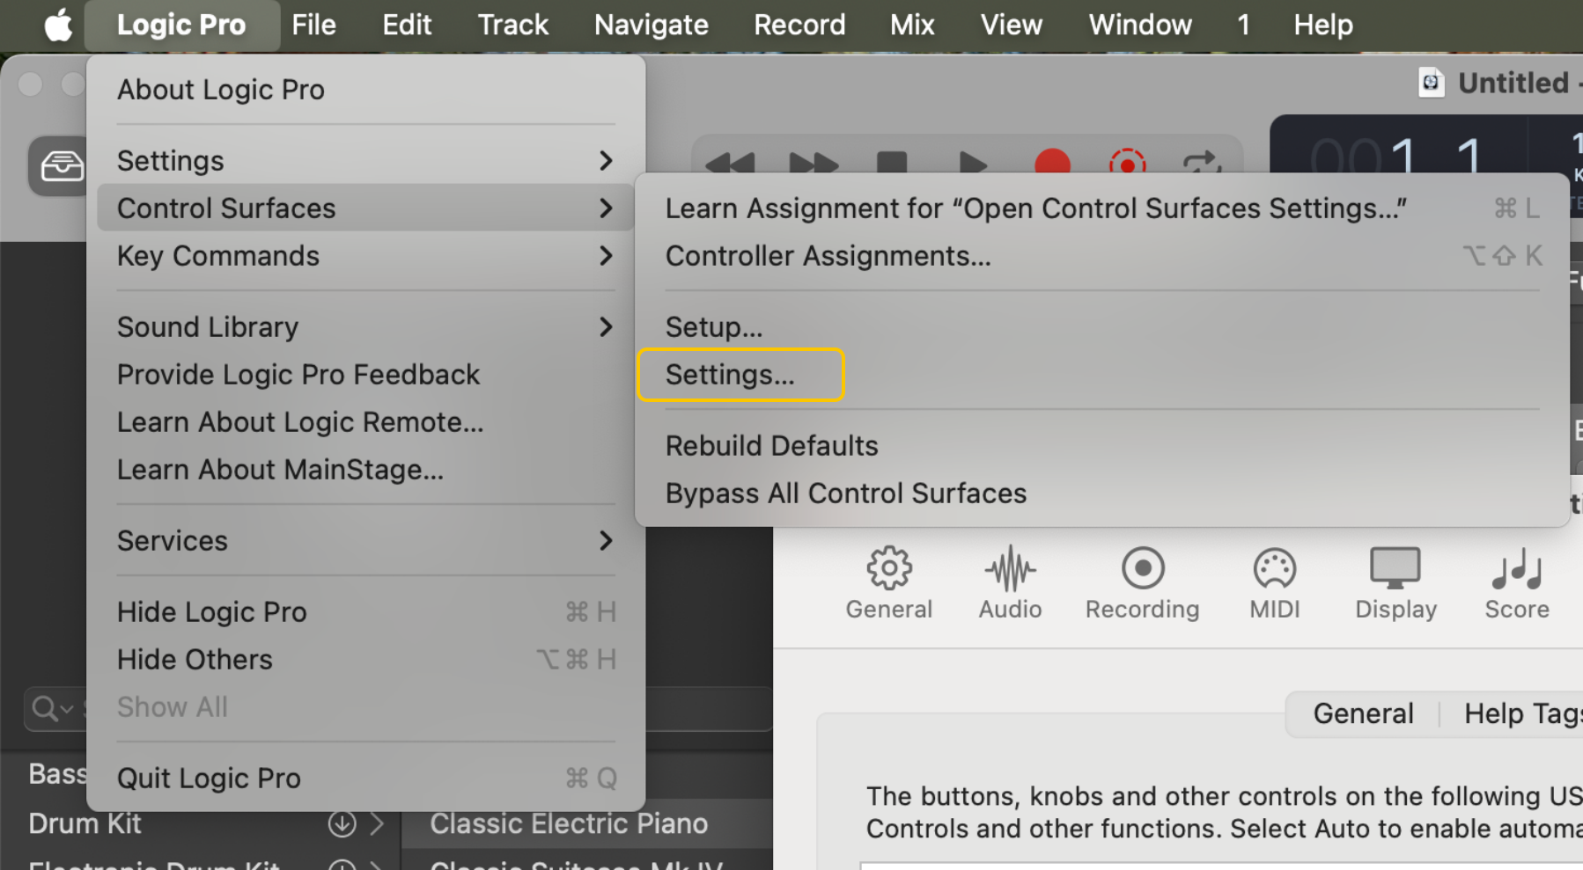Choose Learn About MainStage…
This screenshot has width=1583, height=870.
pyautogui.click(x=365, y=469)
